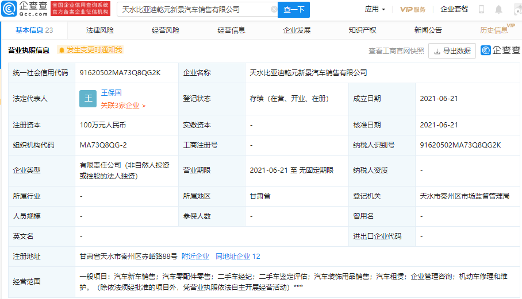Viewport: 522px width, 299px height.
Task: Switch to 历史信息 VIP tab
Action: pyautogui.click(x=497, y=29)
